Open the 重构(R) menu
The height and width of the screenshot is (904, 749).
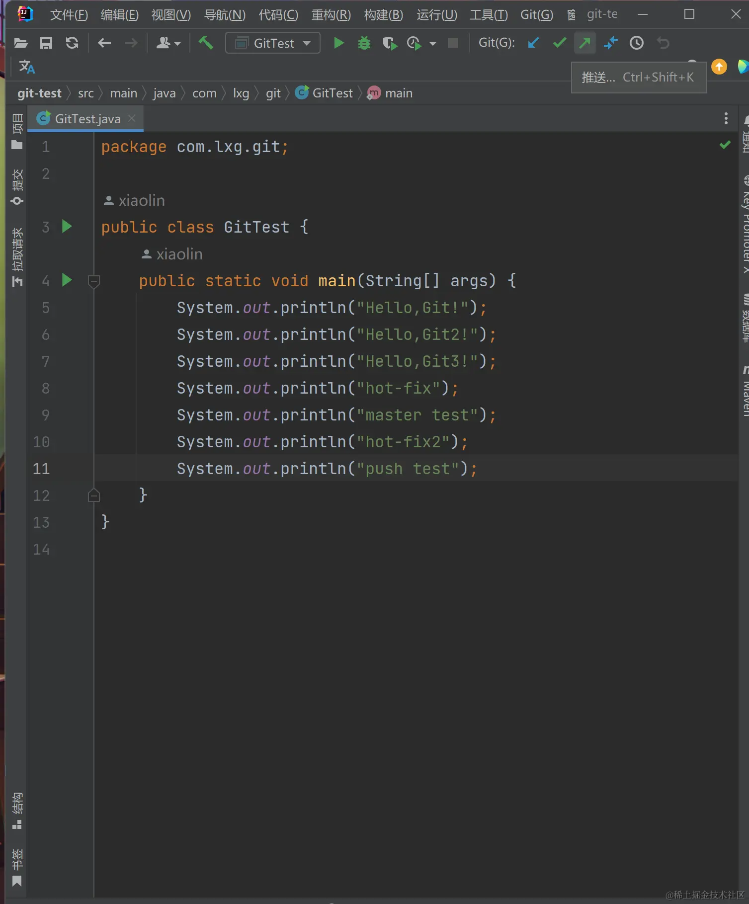331,15
